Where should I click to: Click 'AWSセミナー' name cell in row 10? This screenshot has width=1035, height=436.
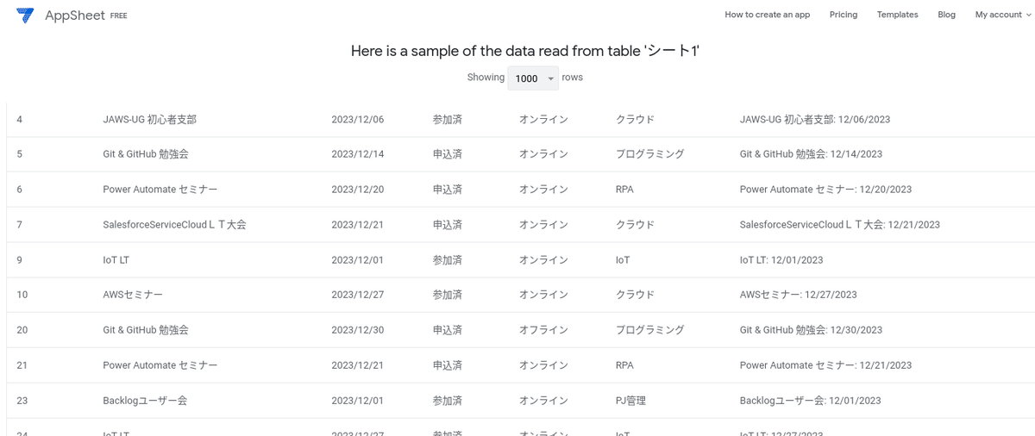click(133, 295)
